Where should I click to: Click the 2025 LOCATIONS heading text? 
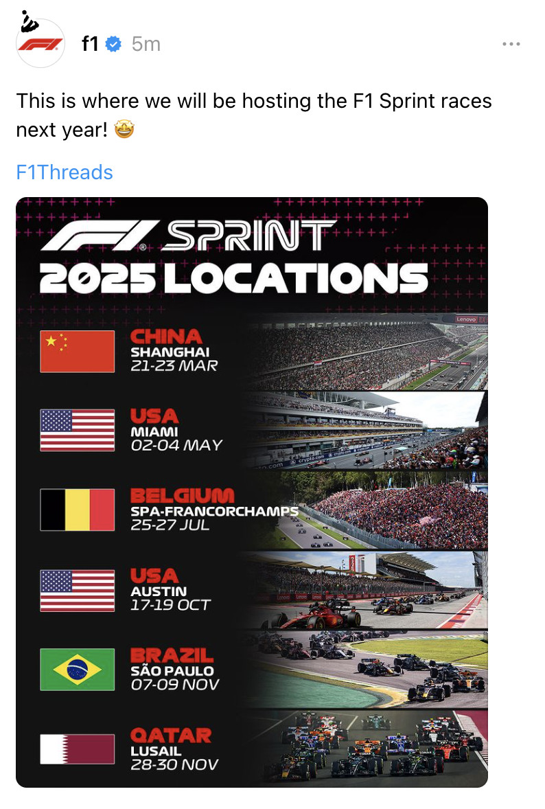pyautogui.click(x=233, y=277)
